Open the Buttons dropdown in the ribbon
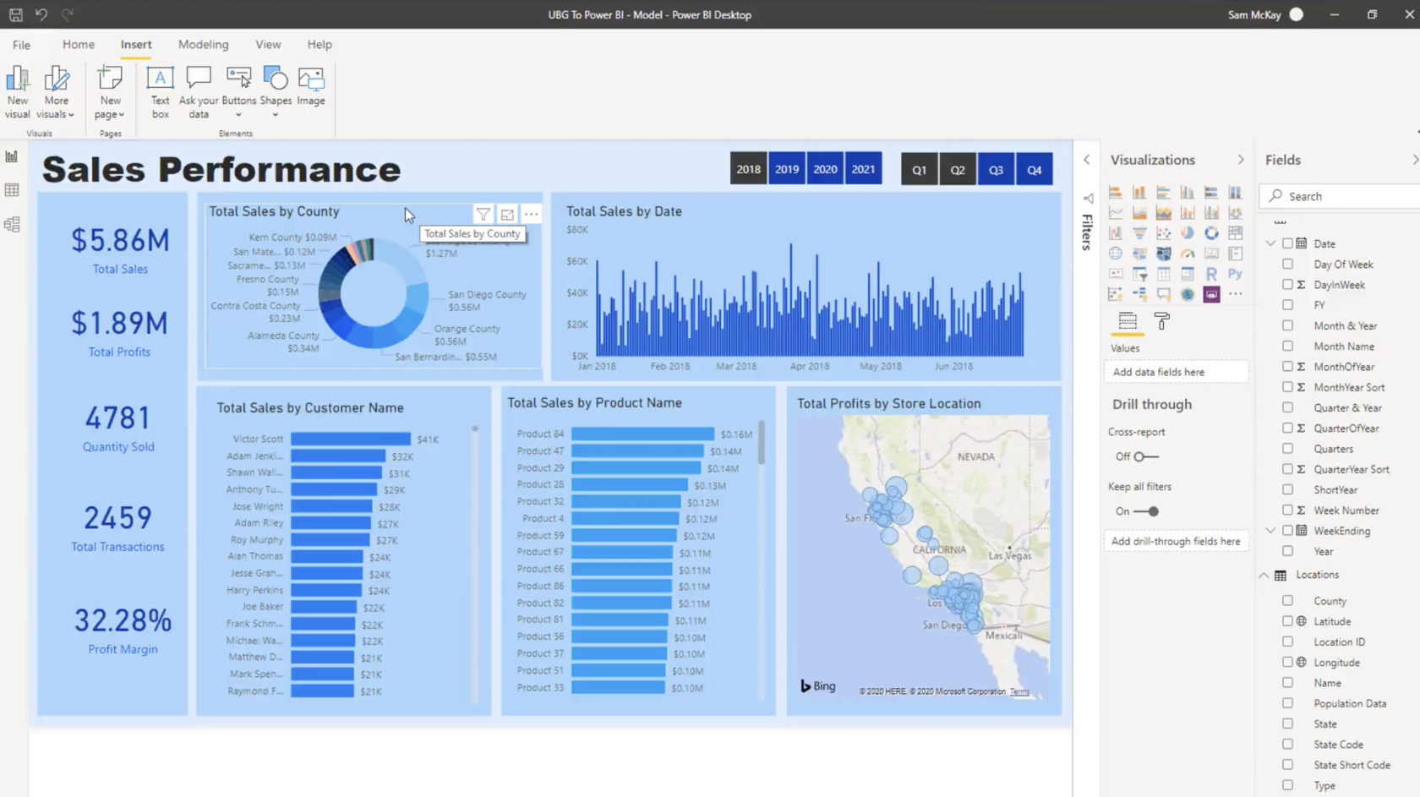The height and width of the screenshot is (797, 1420). (238, 92)
